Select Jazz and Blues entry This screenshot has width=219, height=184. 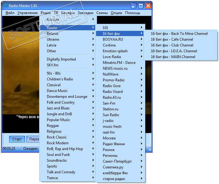[68, 108]
